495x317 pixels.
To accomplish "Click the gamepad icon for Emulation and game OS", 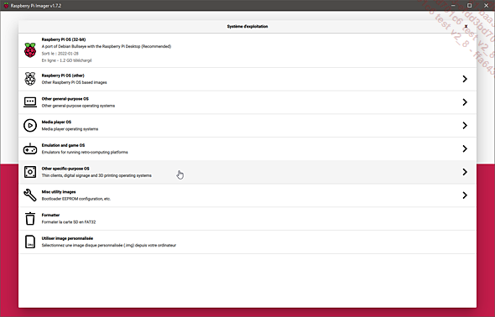I will (x=30, y=148).
